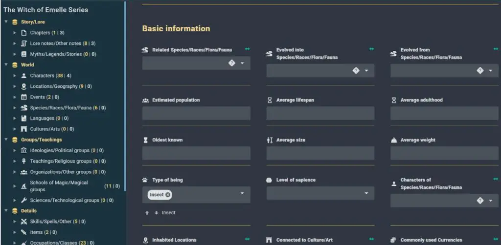Open Lore notes/Other notes entry
This screenshot has height=245, width=501.
point(55,43)
